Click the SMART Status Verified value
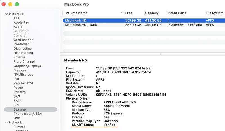The image size is (225, 131). 109,125
